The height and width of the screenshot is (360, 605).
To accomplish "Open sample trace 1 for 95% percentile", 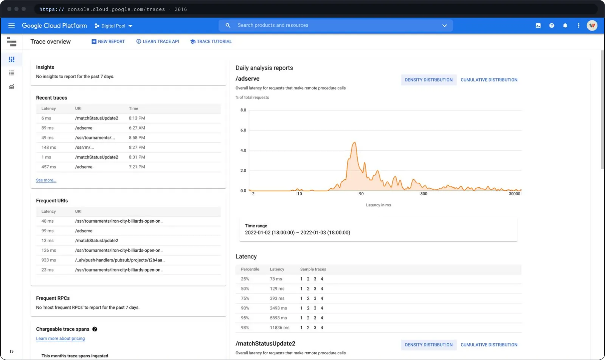I will [x=301, y=318].
